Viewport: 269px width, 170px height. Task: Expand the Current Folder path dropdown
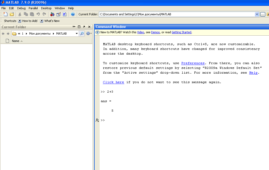(x=257, y=14)
